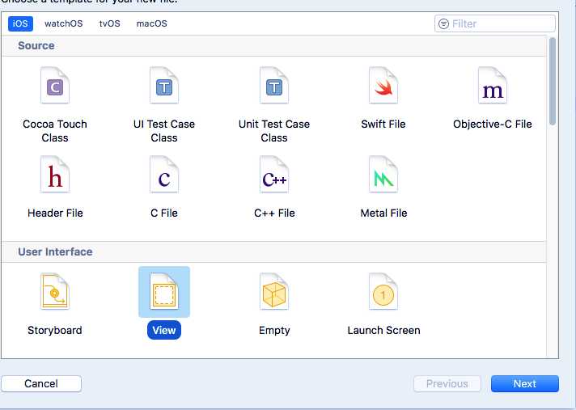Click the "Swift File" label

[x=383, y=124]
